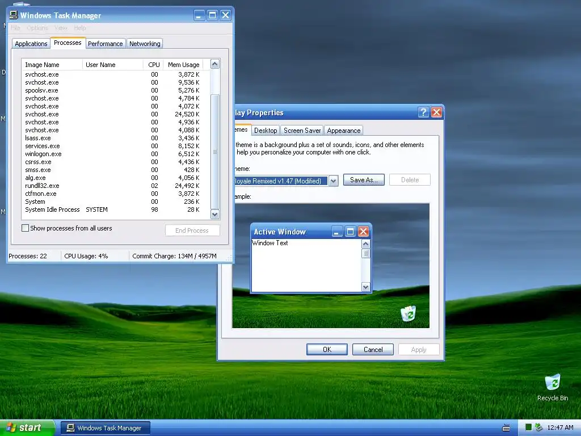The width and height of the screenshot is (581, 436).
Task: Click Commit Charge in status bar
Action: coord(174,256)
